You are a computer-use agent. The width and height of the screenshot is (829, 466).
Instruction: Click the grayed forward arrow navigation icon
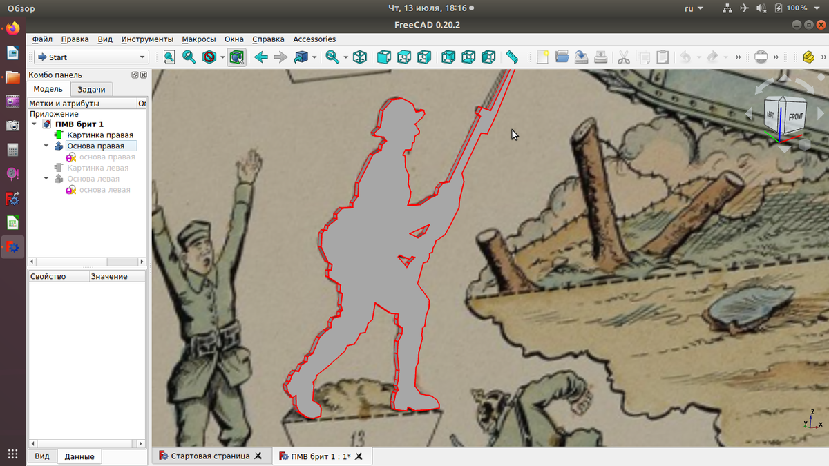pos(280,57)
